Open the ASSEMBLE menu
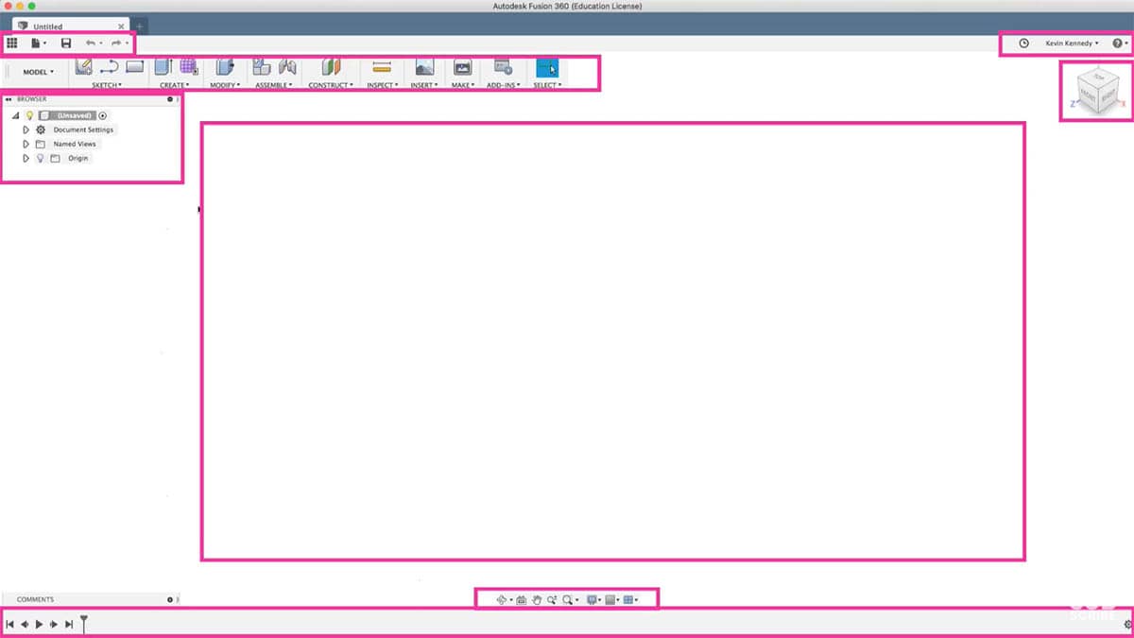The width and height of the screenshot is (1134, 638). click(273, 85)
